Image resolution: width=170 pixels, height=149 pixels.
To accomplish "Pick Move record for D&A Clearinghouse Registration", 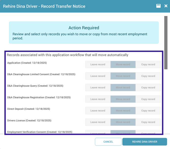I will click(123, 99).
